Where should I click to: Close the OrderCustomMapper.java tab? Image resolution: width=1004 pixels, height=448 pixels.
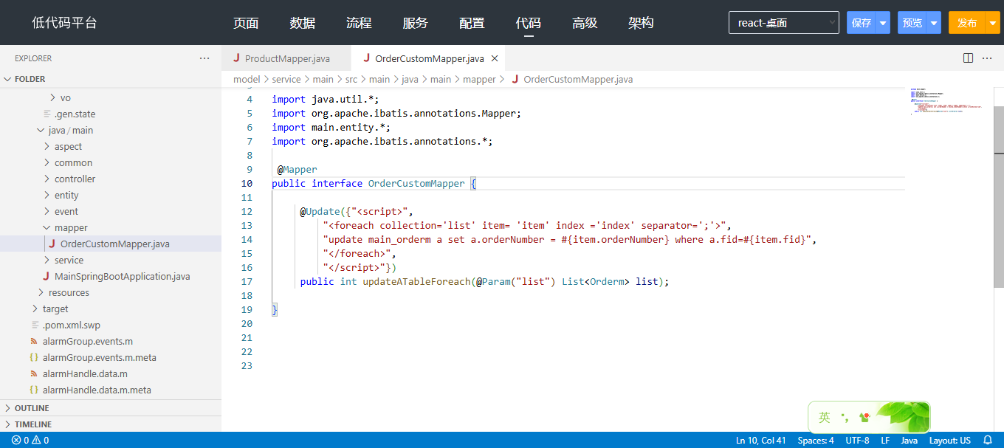(495, 58)
